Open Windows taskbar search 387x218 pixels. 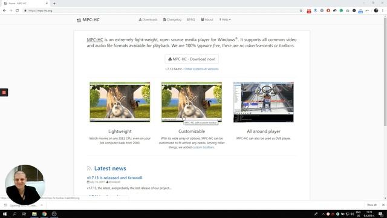click(15, 214)
